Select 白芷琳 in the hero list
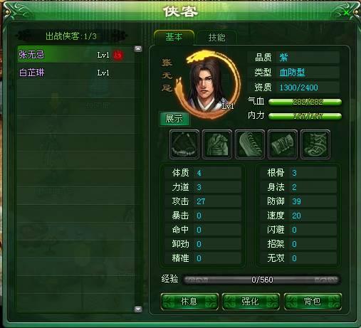Image resolution: width=361 pixels, height=328 pixels. coord(76,73)
